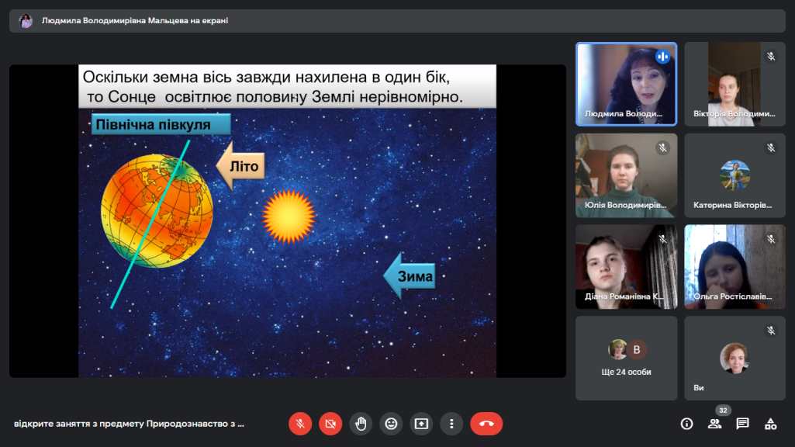Click muted mic icon on Діана's tile

[662, 239]
